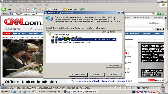This screenshot has width=168, height=94.
Task: Click the news photo thumbnail
Action: point(23,58)
